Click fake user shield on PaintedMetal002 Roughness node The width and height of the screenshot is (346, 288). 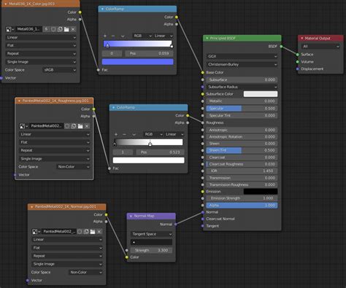pyautogui.click(x=67, y=126)
